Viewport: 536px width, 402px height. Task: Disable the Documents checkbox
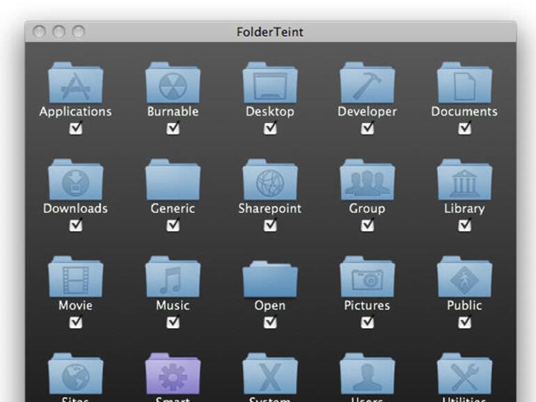tap(464, 128)
